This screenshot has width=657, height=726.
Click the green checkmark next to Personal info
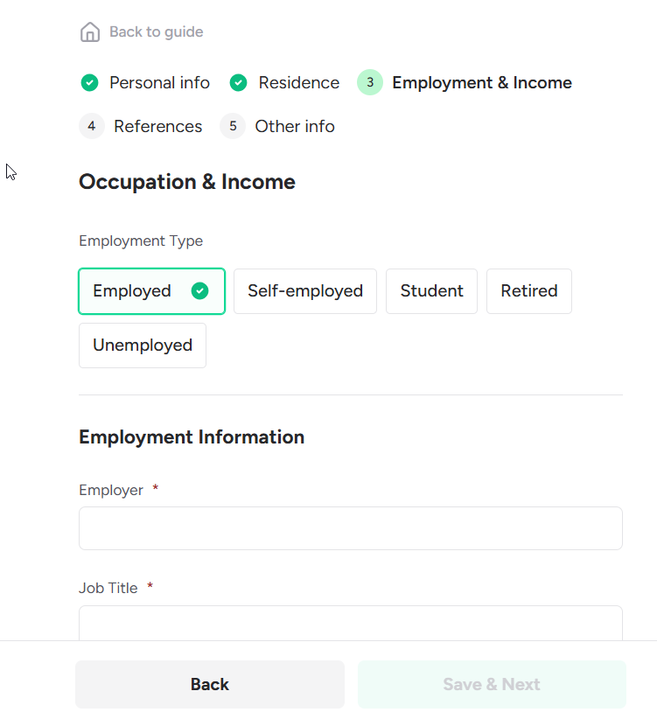(89, 83)
